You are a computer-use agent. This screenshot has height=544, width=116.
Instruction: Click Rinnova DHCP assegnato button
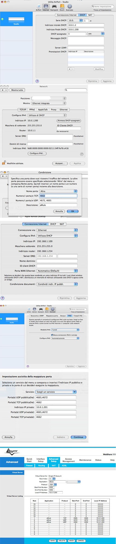[69, 121]
